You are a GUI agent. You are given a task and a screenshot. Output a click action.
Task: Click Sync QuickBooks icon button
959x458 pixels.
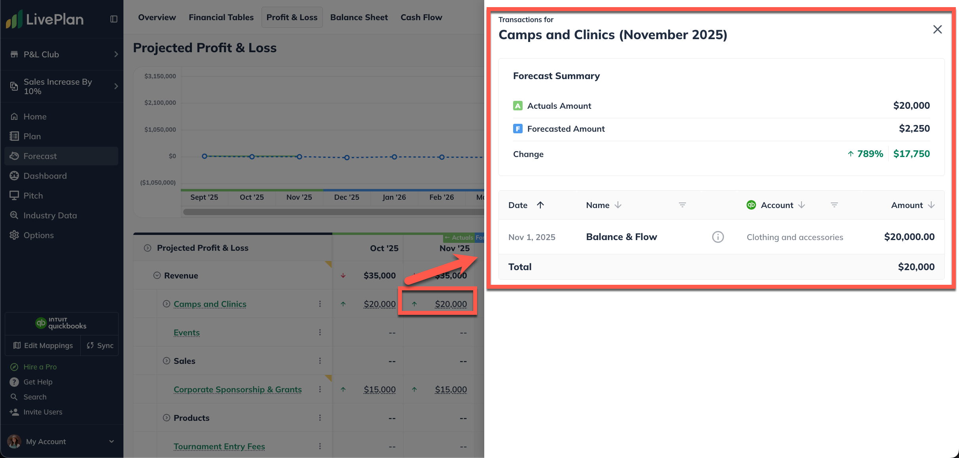coord(100,345)
